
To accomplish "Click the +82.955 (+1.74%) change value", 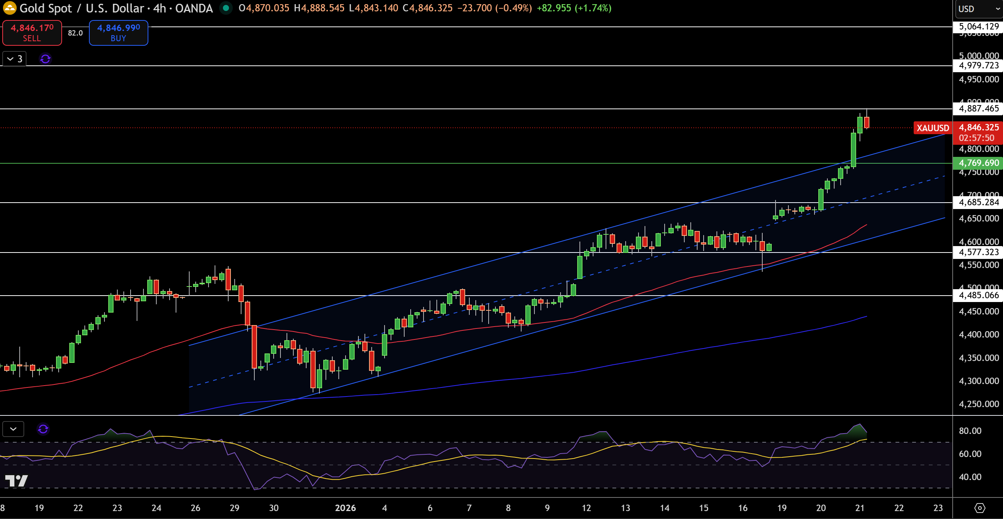I will point(574,8).
